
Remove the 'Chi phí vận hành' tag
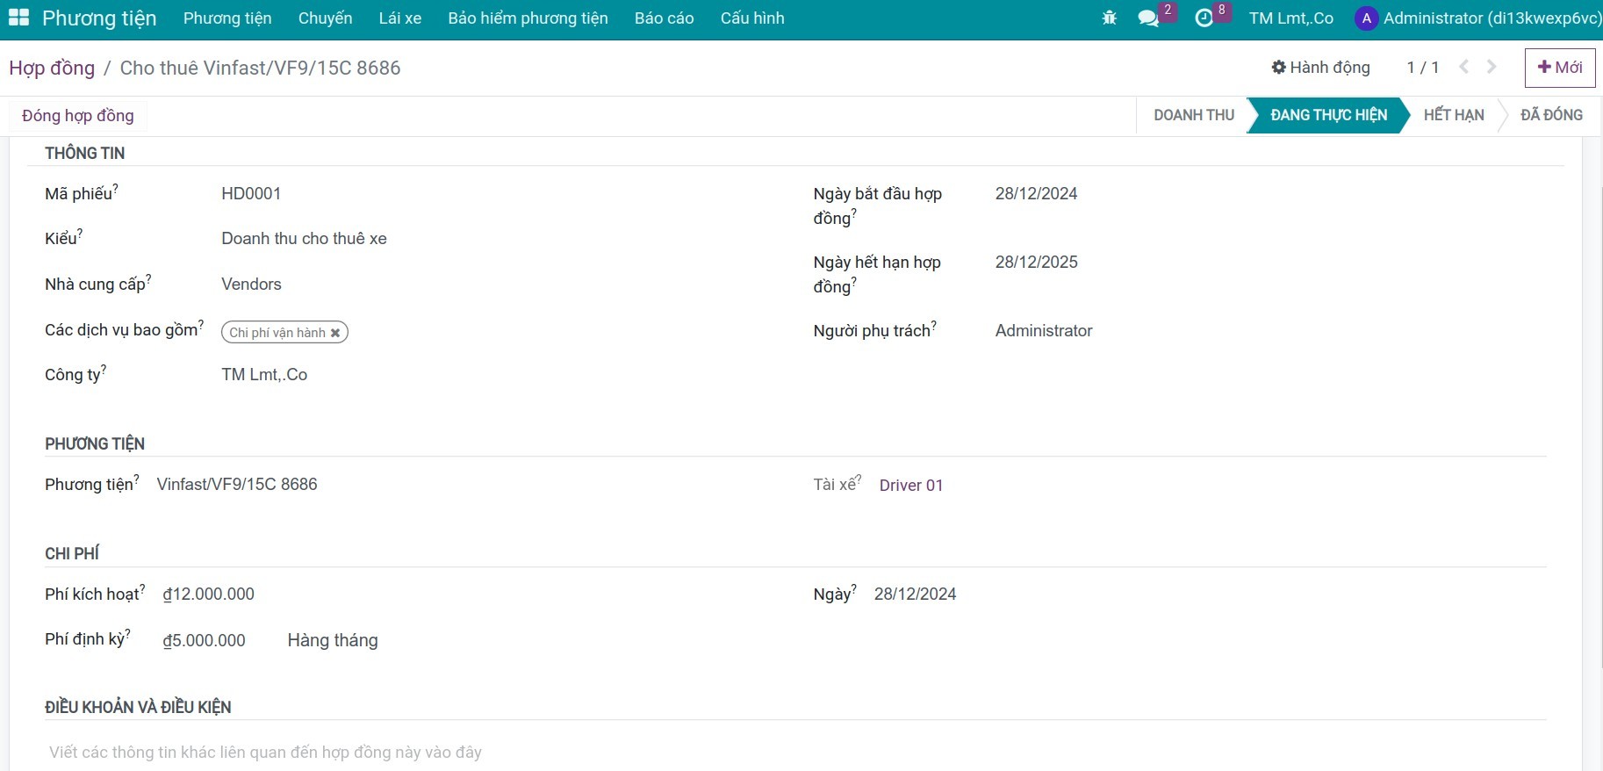click(x=335, y=333)
